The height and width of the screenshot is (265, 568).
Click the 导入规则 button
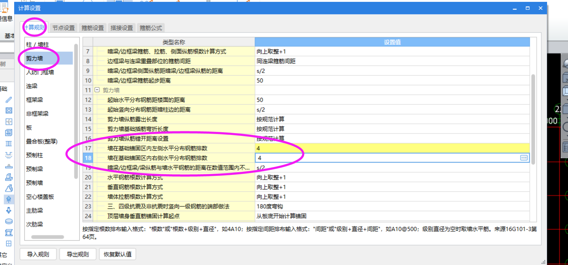(38, 254)
